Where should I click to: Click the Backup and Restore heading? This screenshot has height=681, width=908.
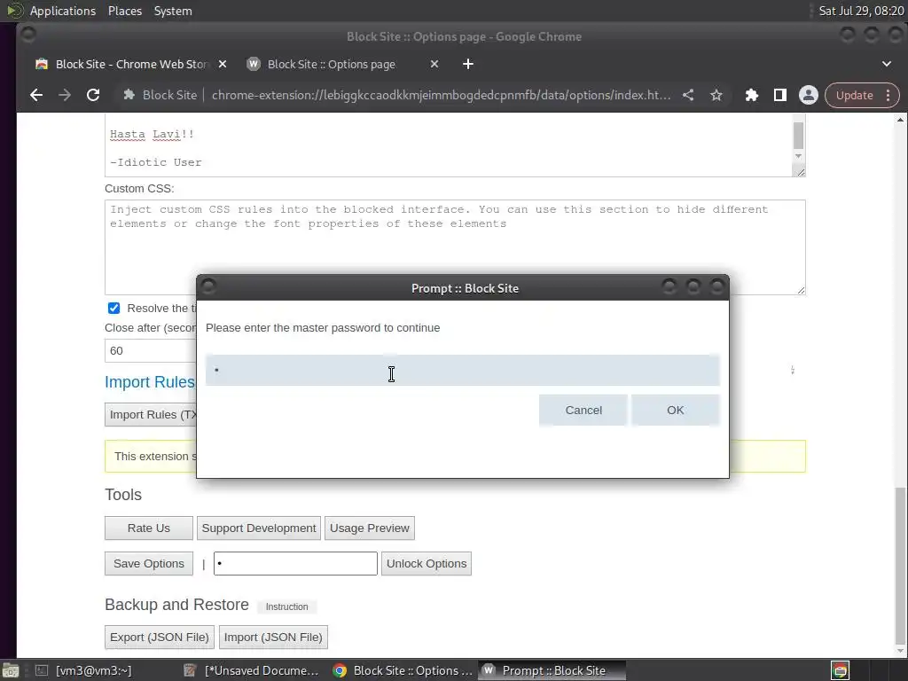176,605
